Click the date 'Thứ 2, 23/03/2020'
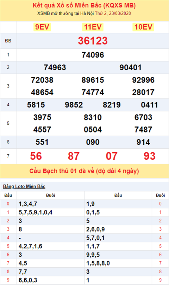169x285 pixels. [113, 13]
